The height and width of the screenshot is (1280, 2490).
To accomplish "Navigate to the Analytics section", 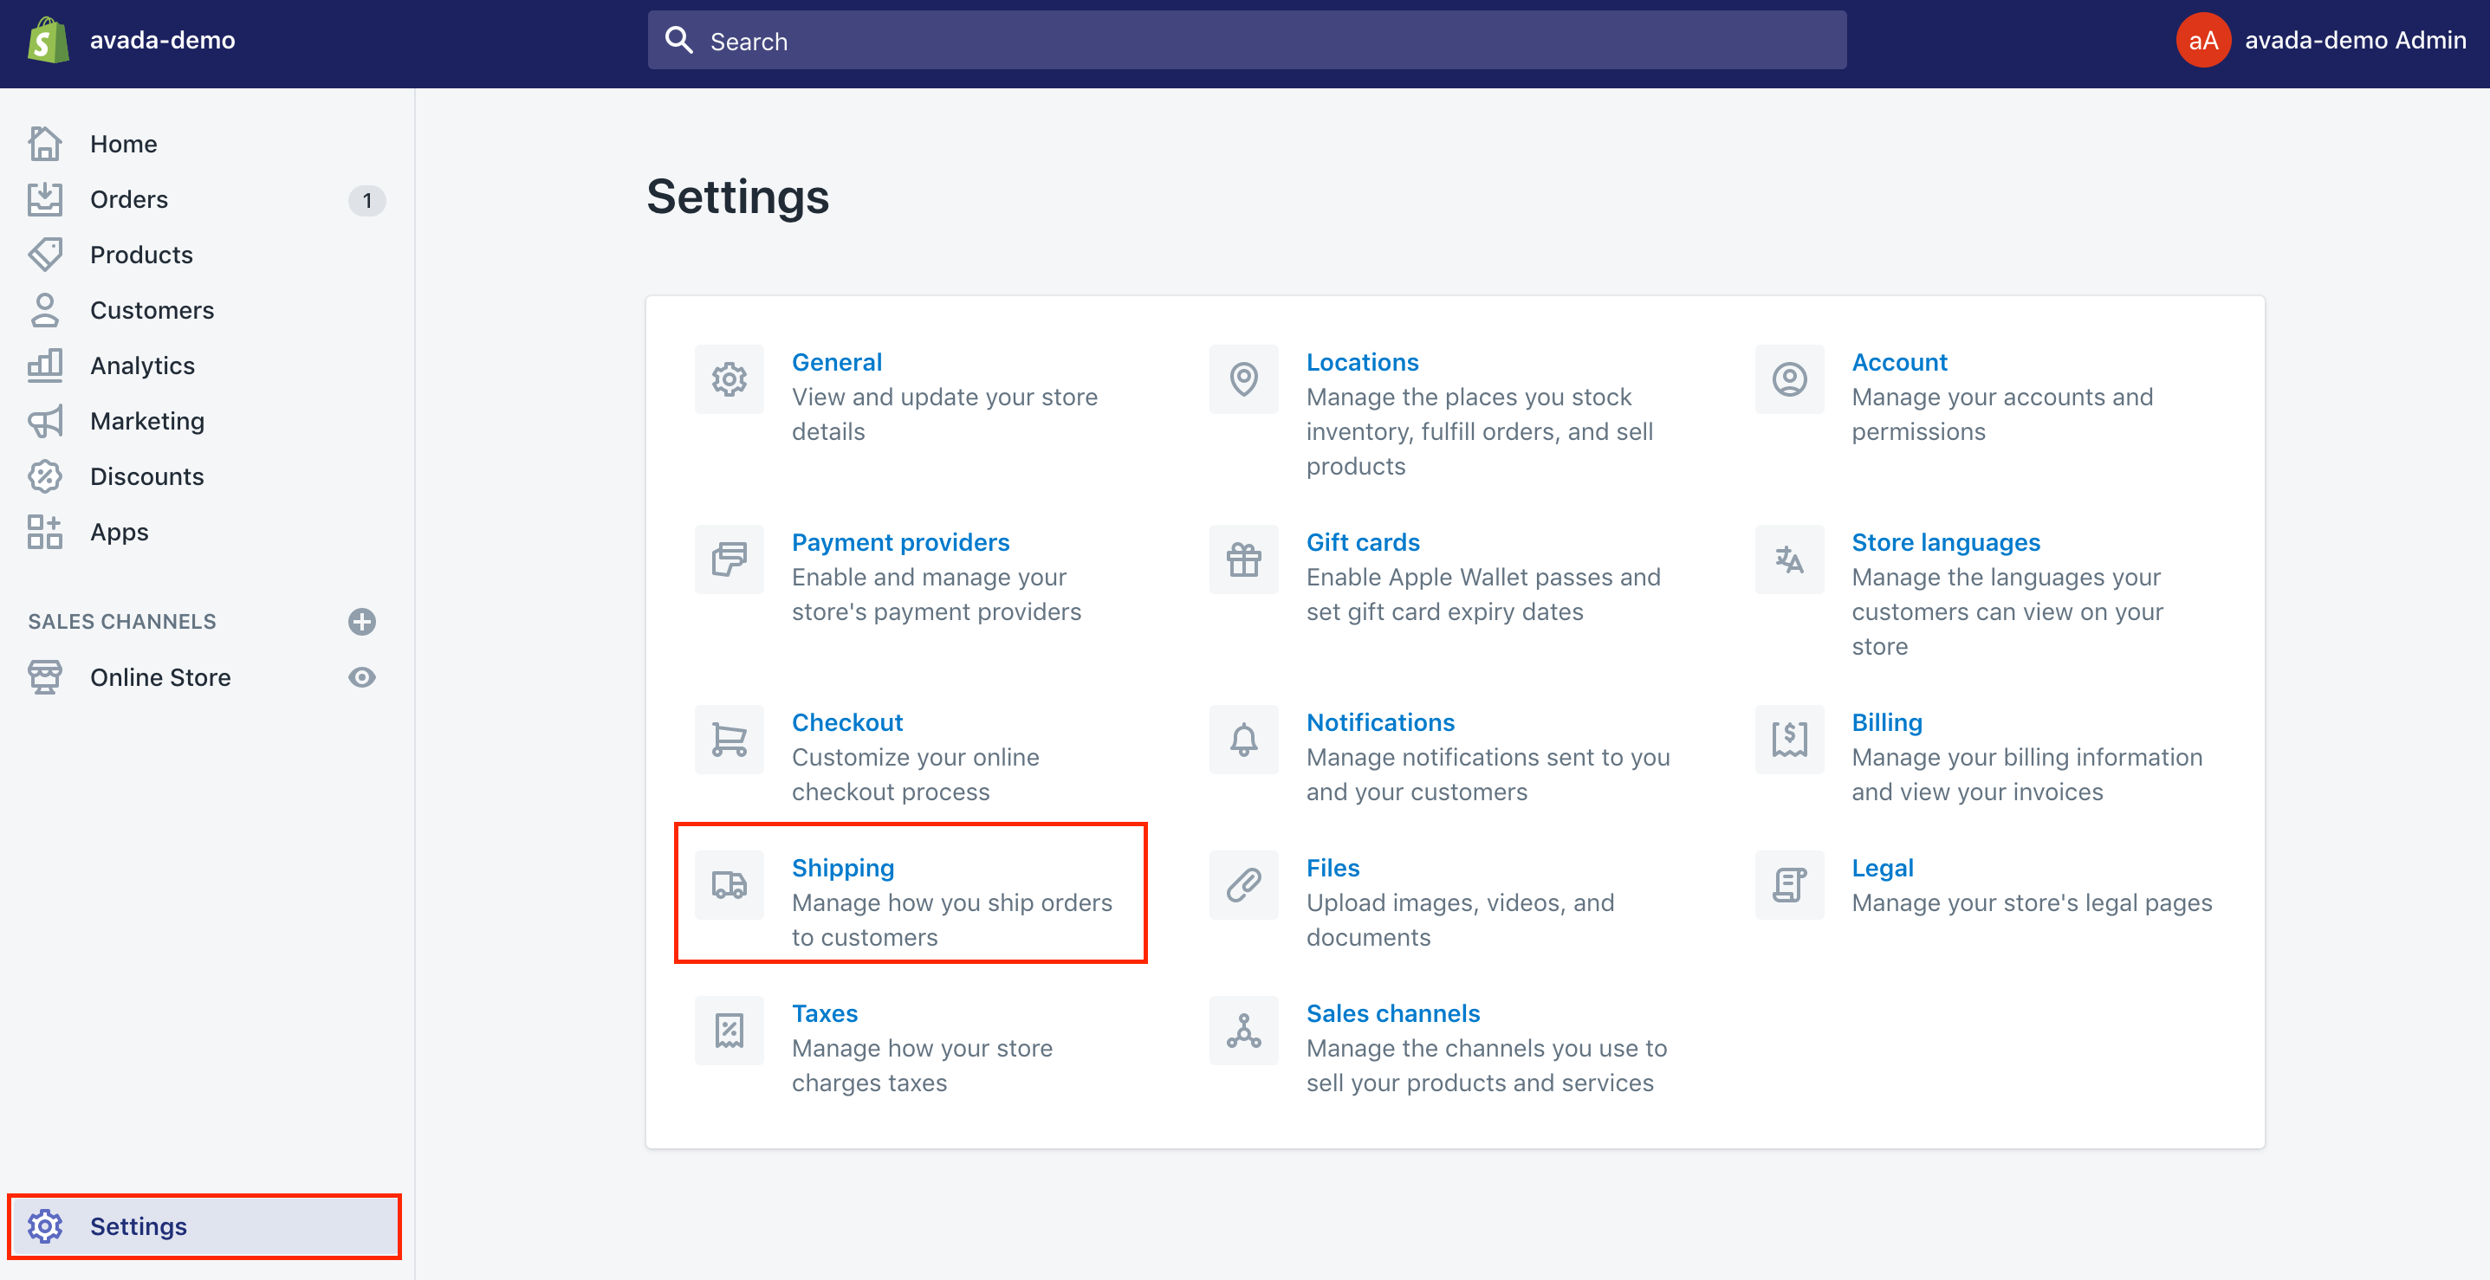I will pyautogui.click(x=142, y=364).
